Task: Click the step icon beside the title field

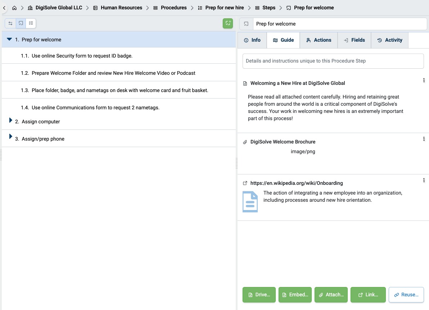Action: click(246, 24)
